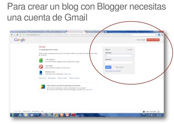
Task: Click the red Create an account button
Action: click(153, 40)
